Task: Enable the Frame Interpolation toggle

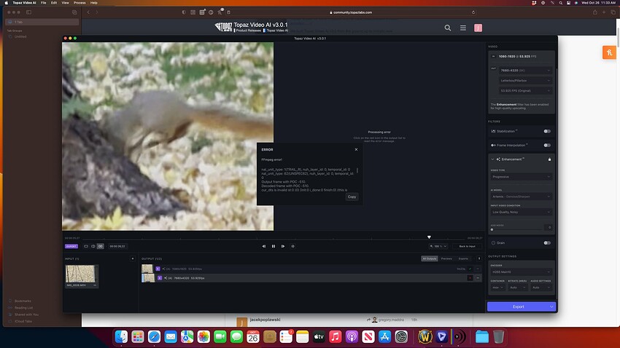Action: coord(547,145)
